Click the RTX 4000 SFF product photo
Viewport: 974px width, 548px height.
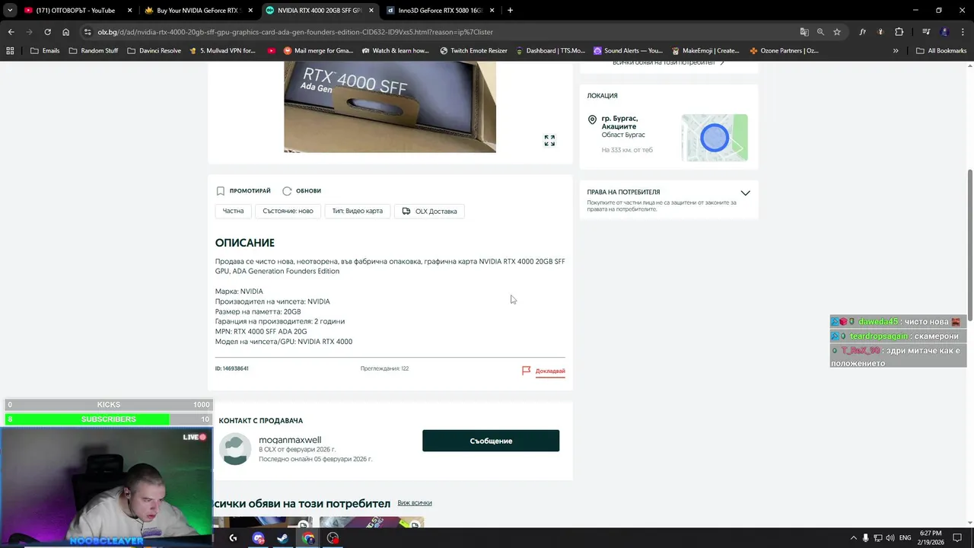390,107
